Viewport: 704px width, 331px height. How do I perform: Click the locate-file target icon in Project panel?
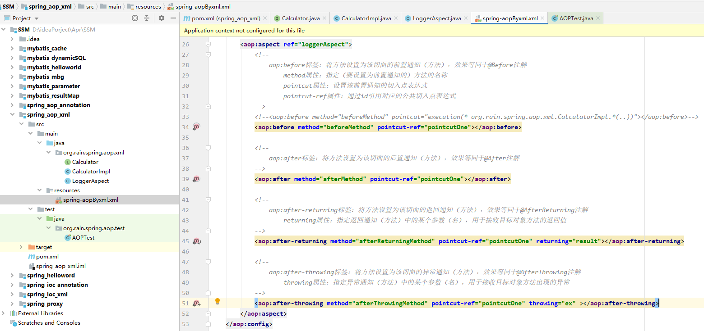point(134,18)
